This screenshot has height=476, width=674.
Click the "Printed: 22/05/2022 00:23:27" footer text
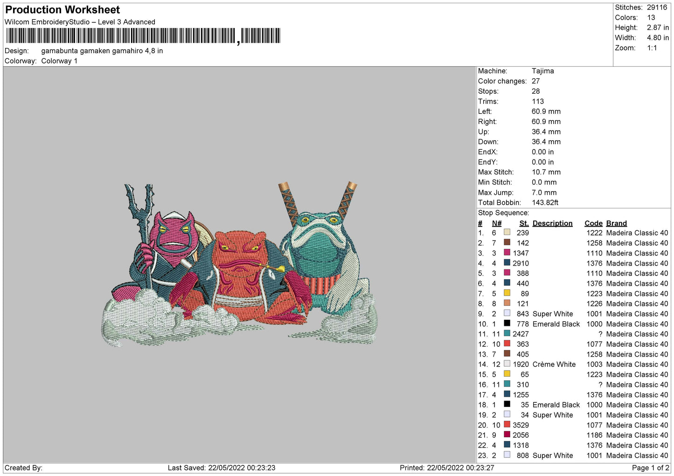[x=447, y=468]
